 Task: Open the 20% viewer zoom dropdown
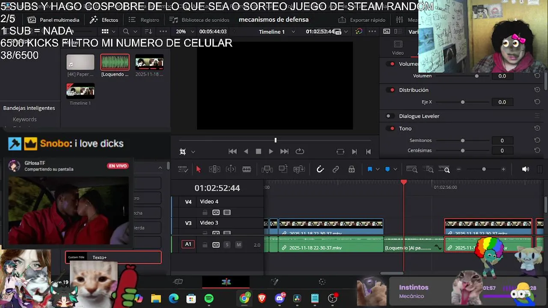pos(185,31)
